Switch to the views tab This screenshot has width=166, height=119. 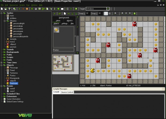click(x=58, y=21)
